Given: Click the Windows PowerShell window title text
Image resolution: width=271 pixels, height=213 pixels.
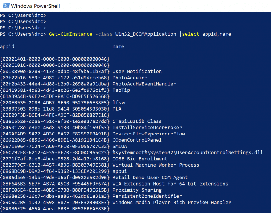Looking at the screenshot, I should (x=35, y=6).
